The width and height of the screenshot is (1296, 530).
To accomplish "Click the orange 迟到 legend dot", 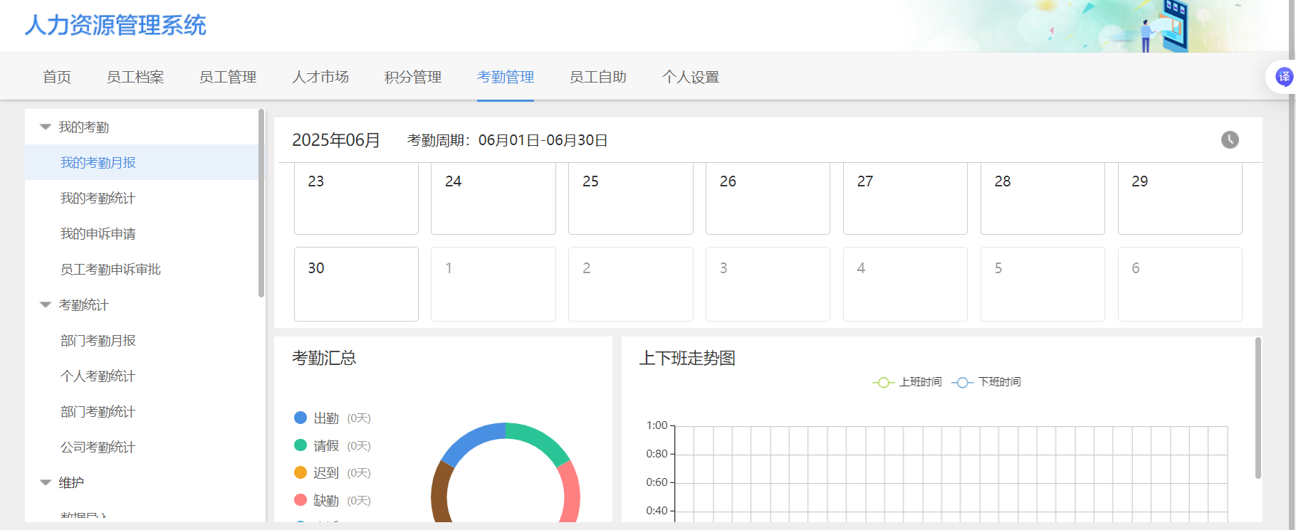I will [x=301, y=473].
